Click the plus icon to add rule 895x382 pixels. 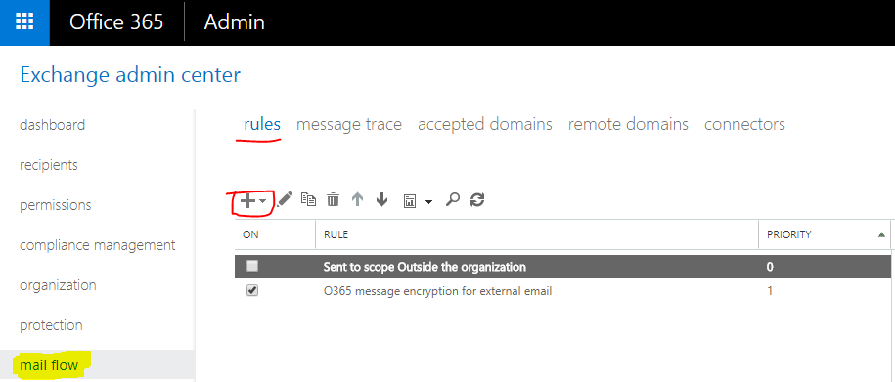coord(247,200)
